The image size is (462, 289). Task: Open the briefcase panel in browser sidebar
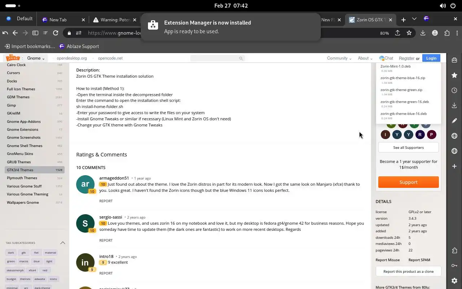(x=454, y=60)
